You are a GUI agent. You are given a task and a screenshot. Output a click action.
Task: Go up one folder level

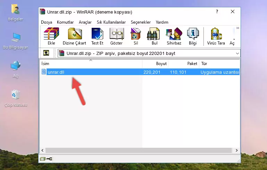[46, 53]
